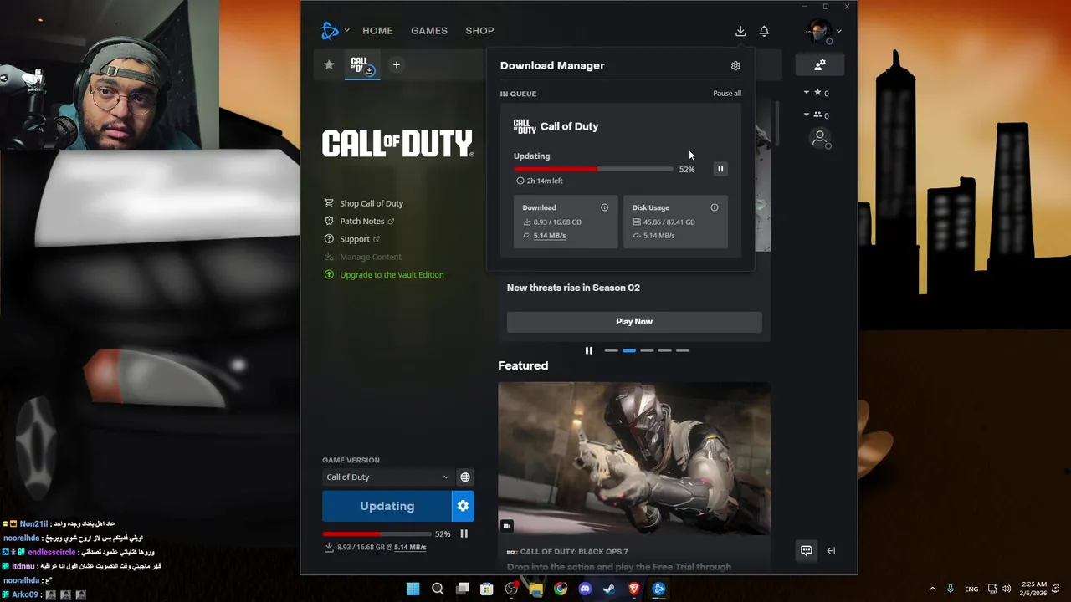Pause the update in Download Manager
The width and height of the screenshot is (1071, 602).
(x=720, y=169)
